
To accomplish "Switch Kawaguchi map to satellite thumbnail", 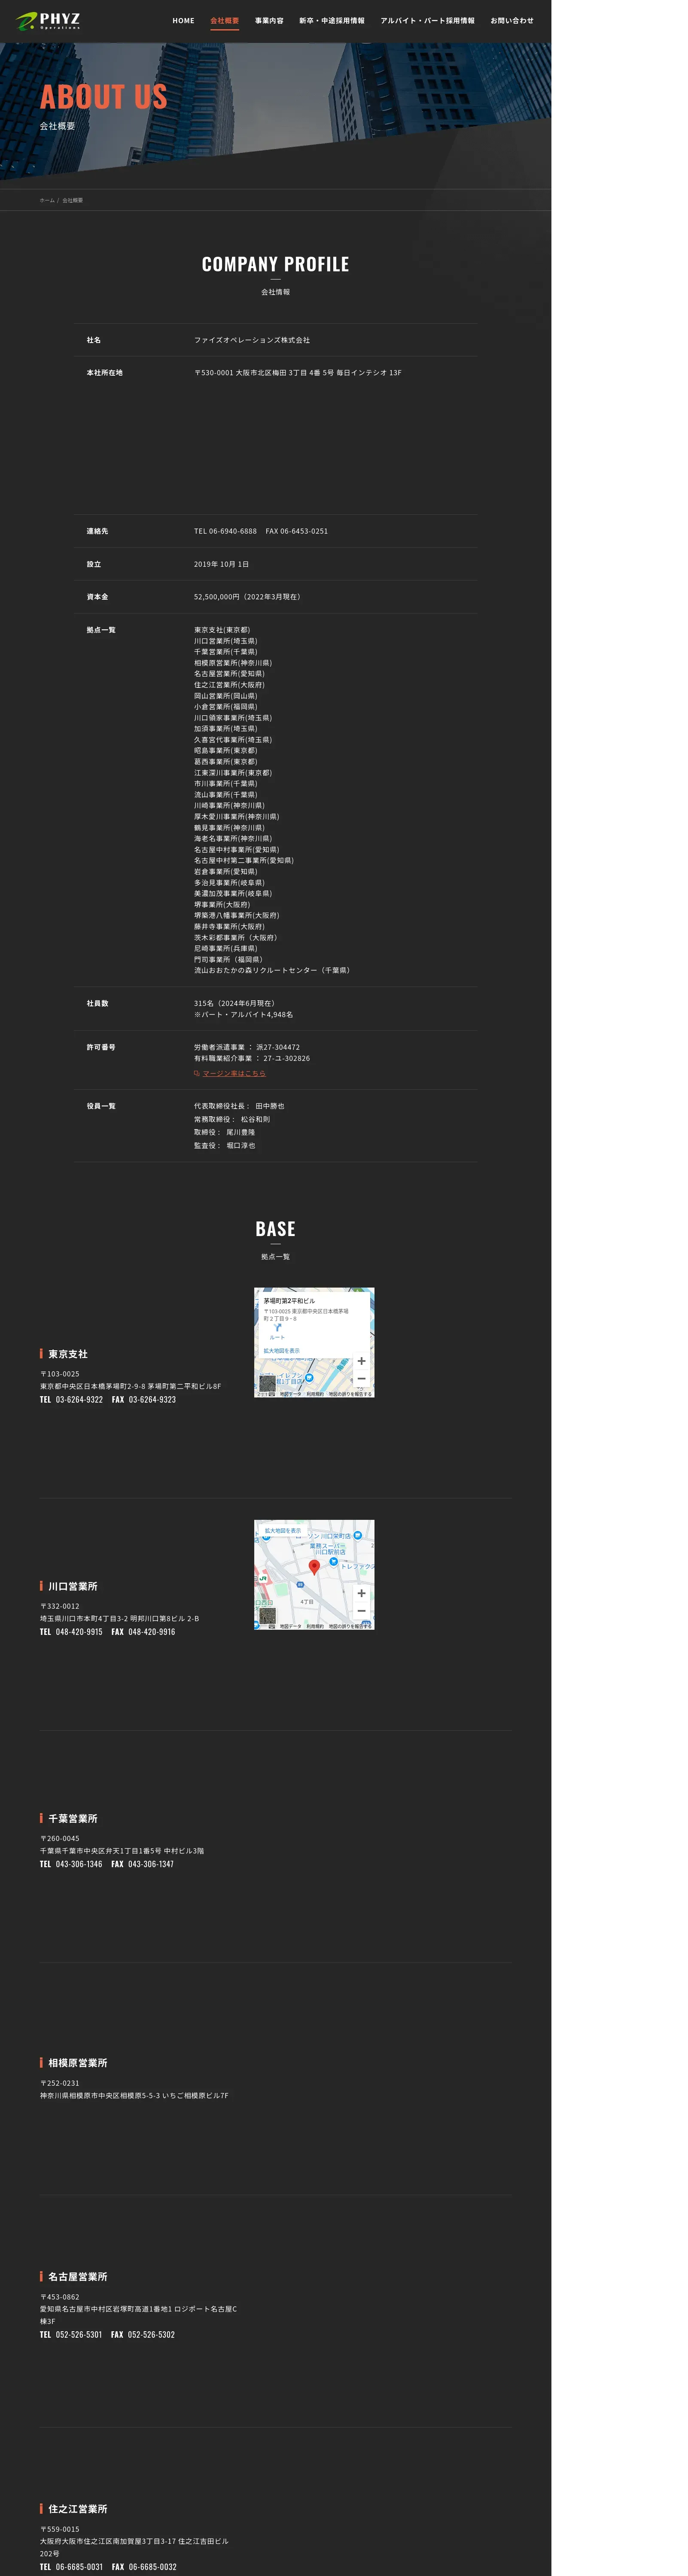I will pyautogui.click(x=267, y=1616).
